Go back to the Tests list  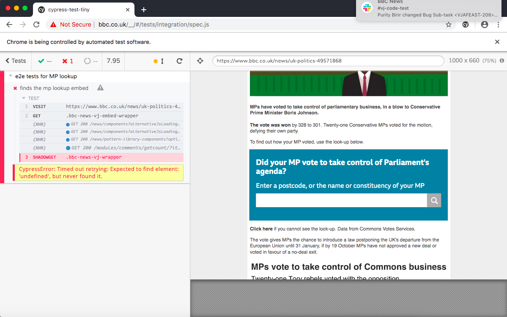[x=16, y=61]
